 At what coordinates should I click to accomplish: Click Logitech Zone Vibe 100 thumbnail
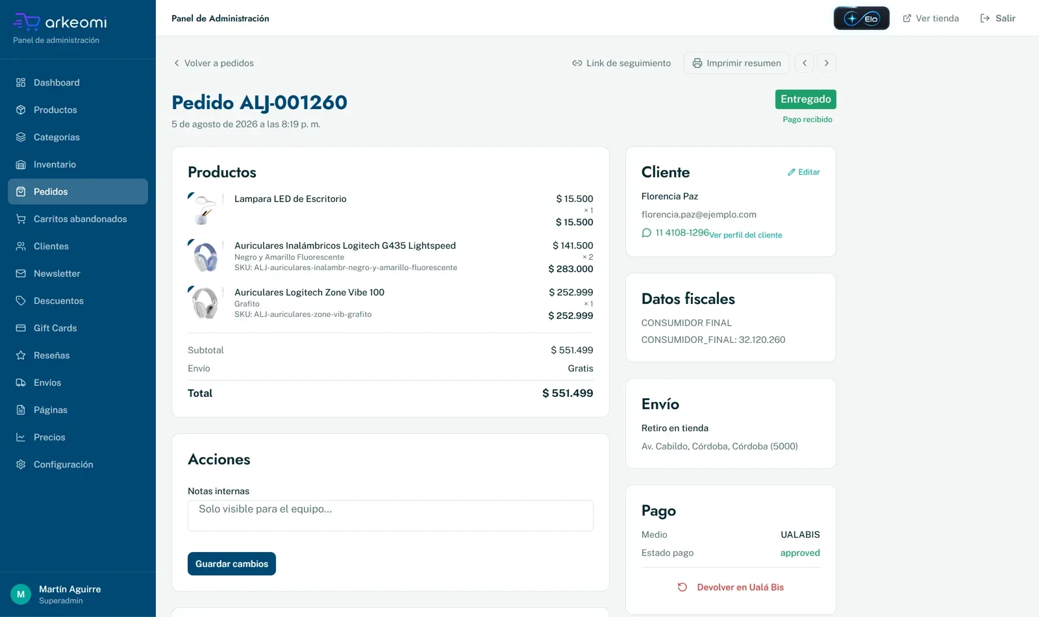click(x=205, y=303)
